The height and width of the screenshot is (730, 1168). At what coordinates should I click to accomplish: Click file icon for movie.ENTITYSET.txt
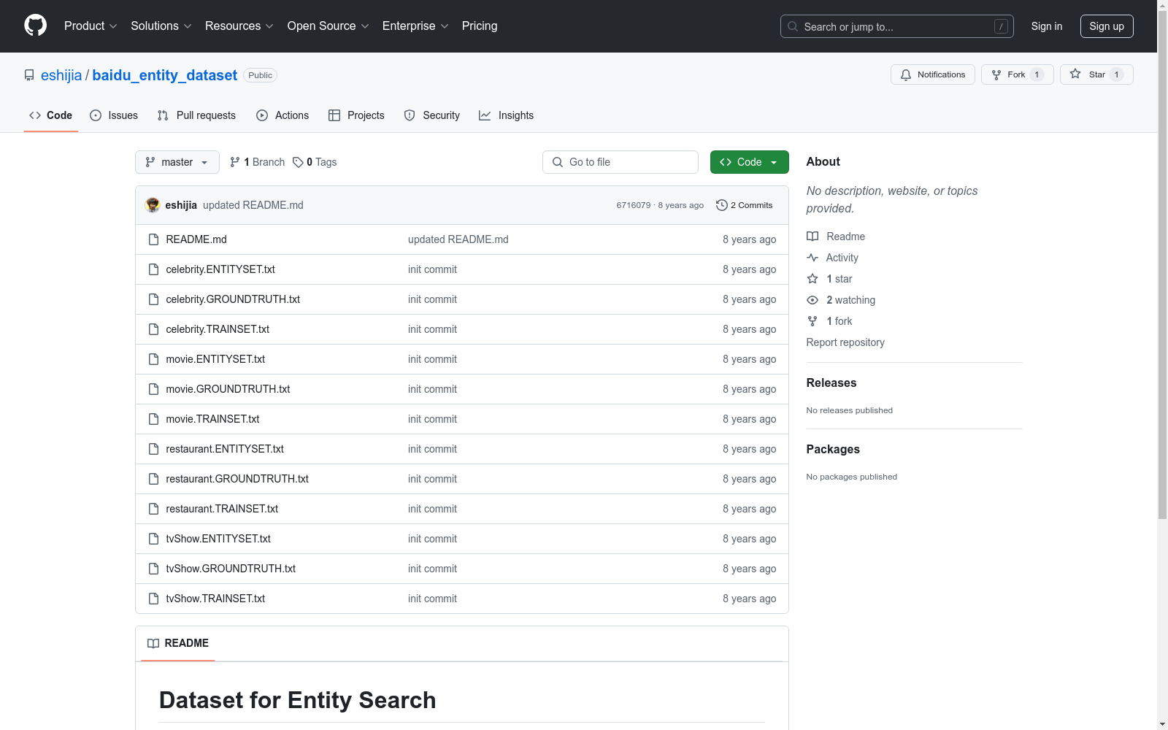153,359
